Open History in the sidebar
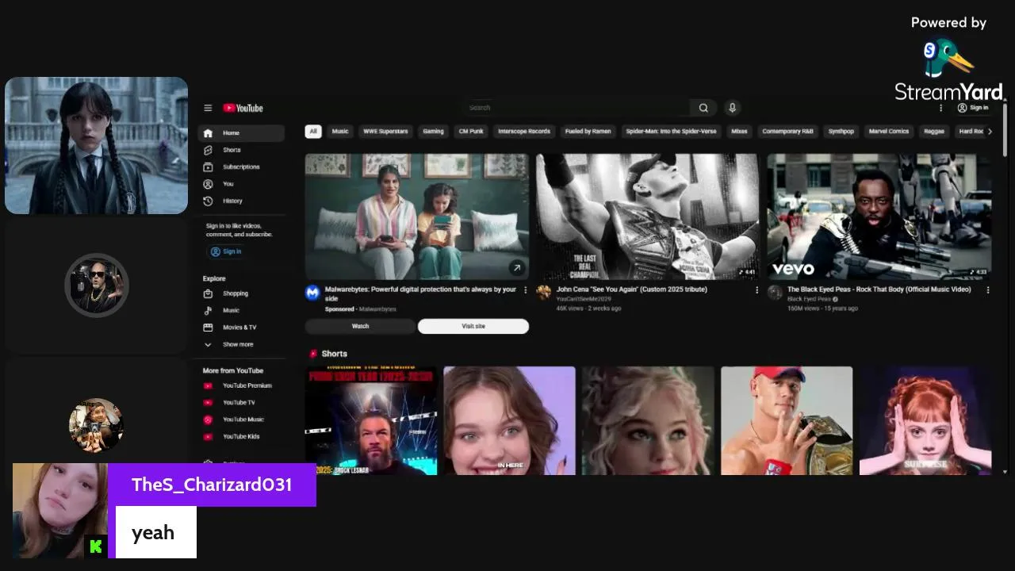 pos(241,201)
